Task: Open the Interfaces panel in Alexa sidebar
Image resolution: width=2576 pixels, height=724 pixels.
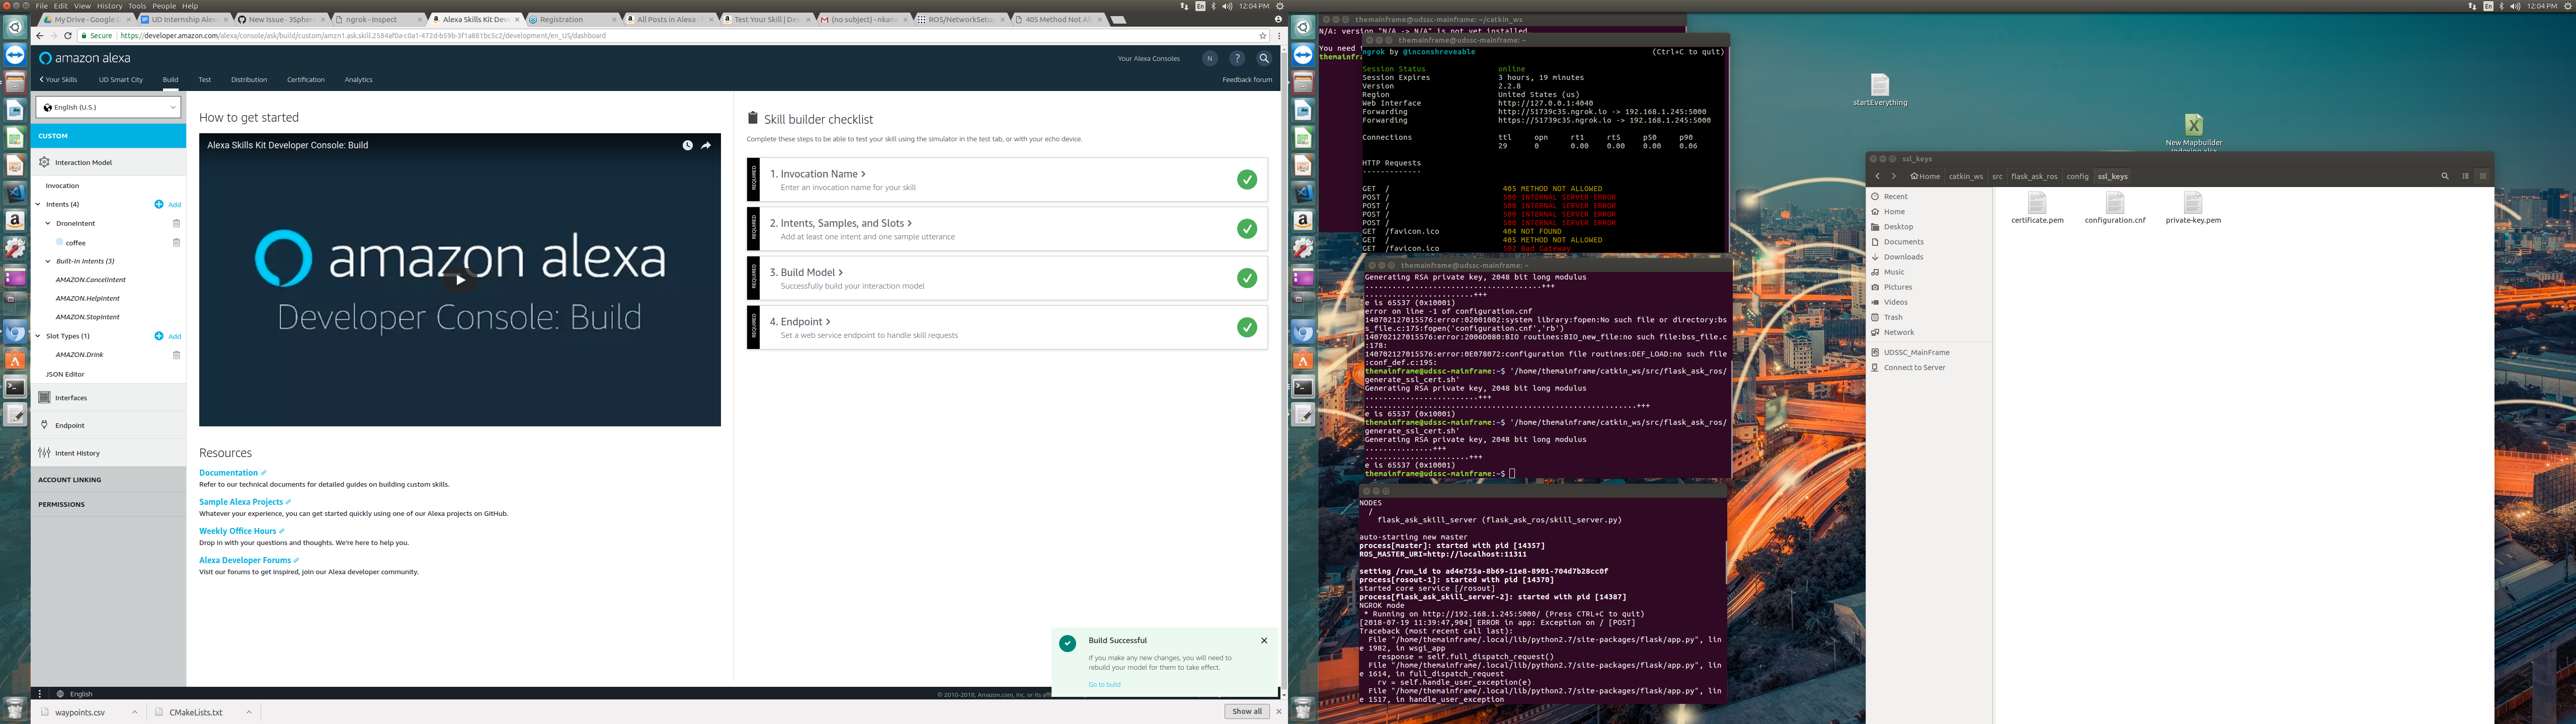Action: click(44, 397)
